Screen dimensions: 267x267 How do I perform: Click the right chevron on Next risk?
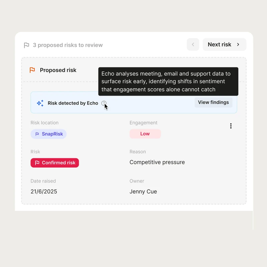pos(238,44)
